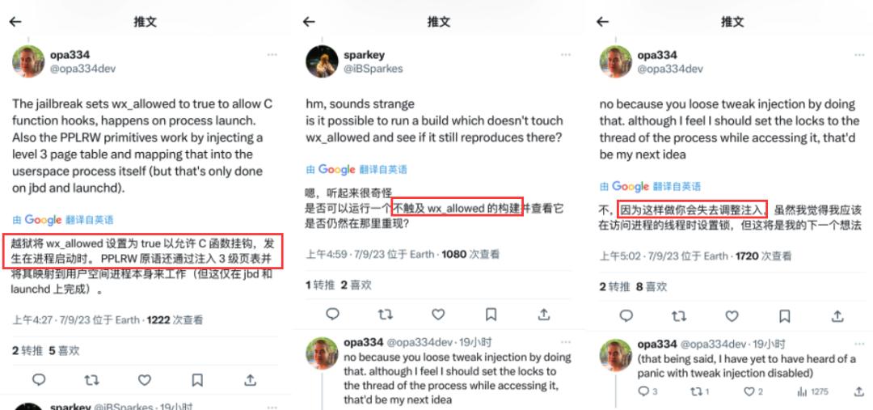Viewport: 873px width, 410px height.
Task: Open more options on opa334 reply under sparkey's tweet
Action: tap(566, 342)
